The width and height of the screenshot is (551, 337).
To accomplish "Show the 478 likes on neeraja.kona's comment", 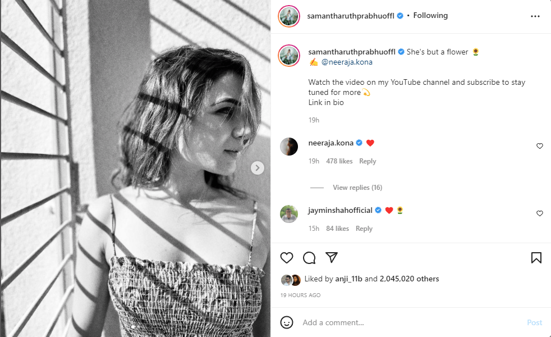I will tap(339, 161).
